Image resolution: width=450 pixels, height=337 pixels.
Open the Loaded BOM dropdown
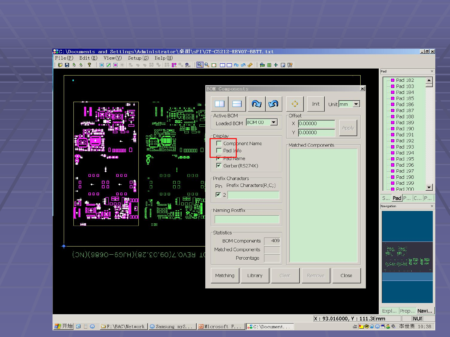coord(274,122)
